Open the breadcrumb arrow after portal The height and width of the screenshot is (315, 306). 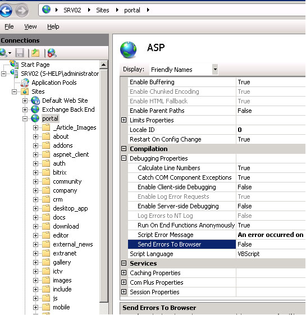pos(148,10)
